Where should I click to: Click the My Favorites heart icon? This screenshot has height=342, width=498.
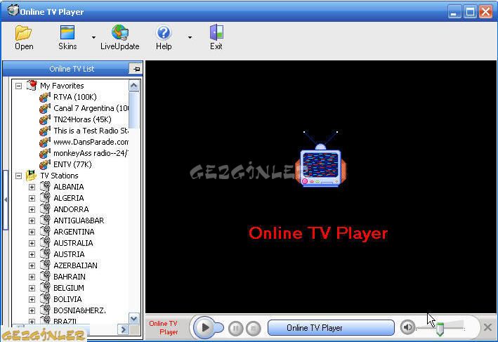(32, 85)
